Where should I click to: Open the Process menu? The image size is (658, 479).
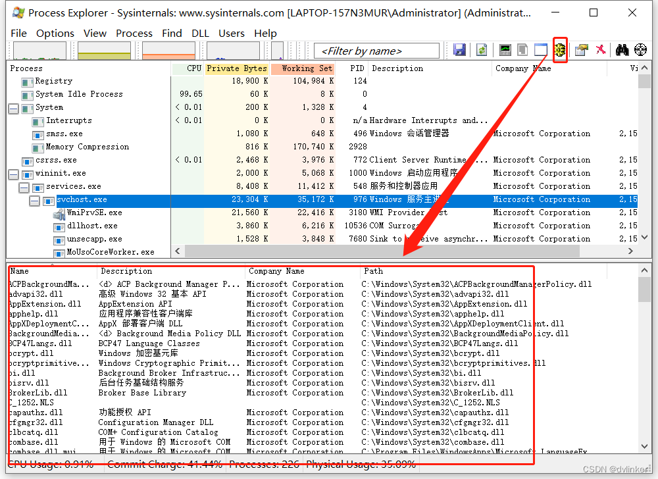[134, 33]
